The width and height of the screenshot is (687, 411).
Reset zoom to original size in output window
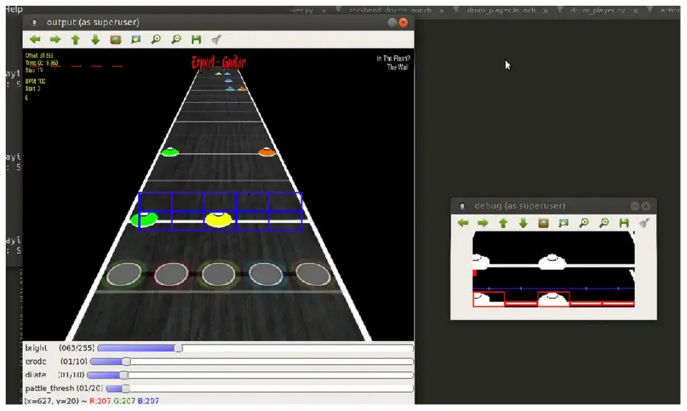pos(116,39)
